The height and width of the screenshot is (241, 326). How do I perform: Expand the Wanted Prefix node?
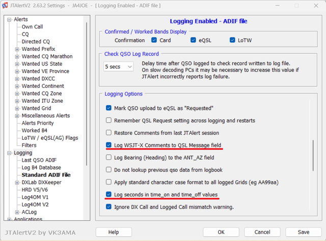pyautogui.click(x=17, y=49)
